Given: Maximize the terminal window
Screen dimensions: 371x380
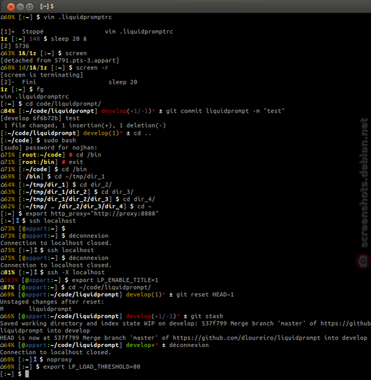Looking at the screenshot, I should (30, 7).
